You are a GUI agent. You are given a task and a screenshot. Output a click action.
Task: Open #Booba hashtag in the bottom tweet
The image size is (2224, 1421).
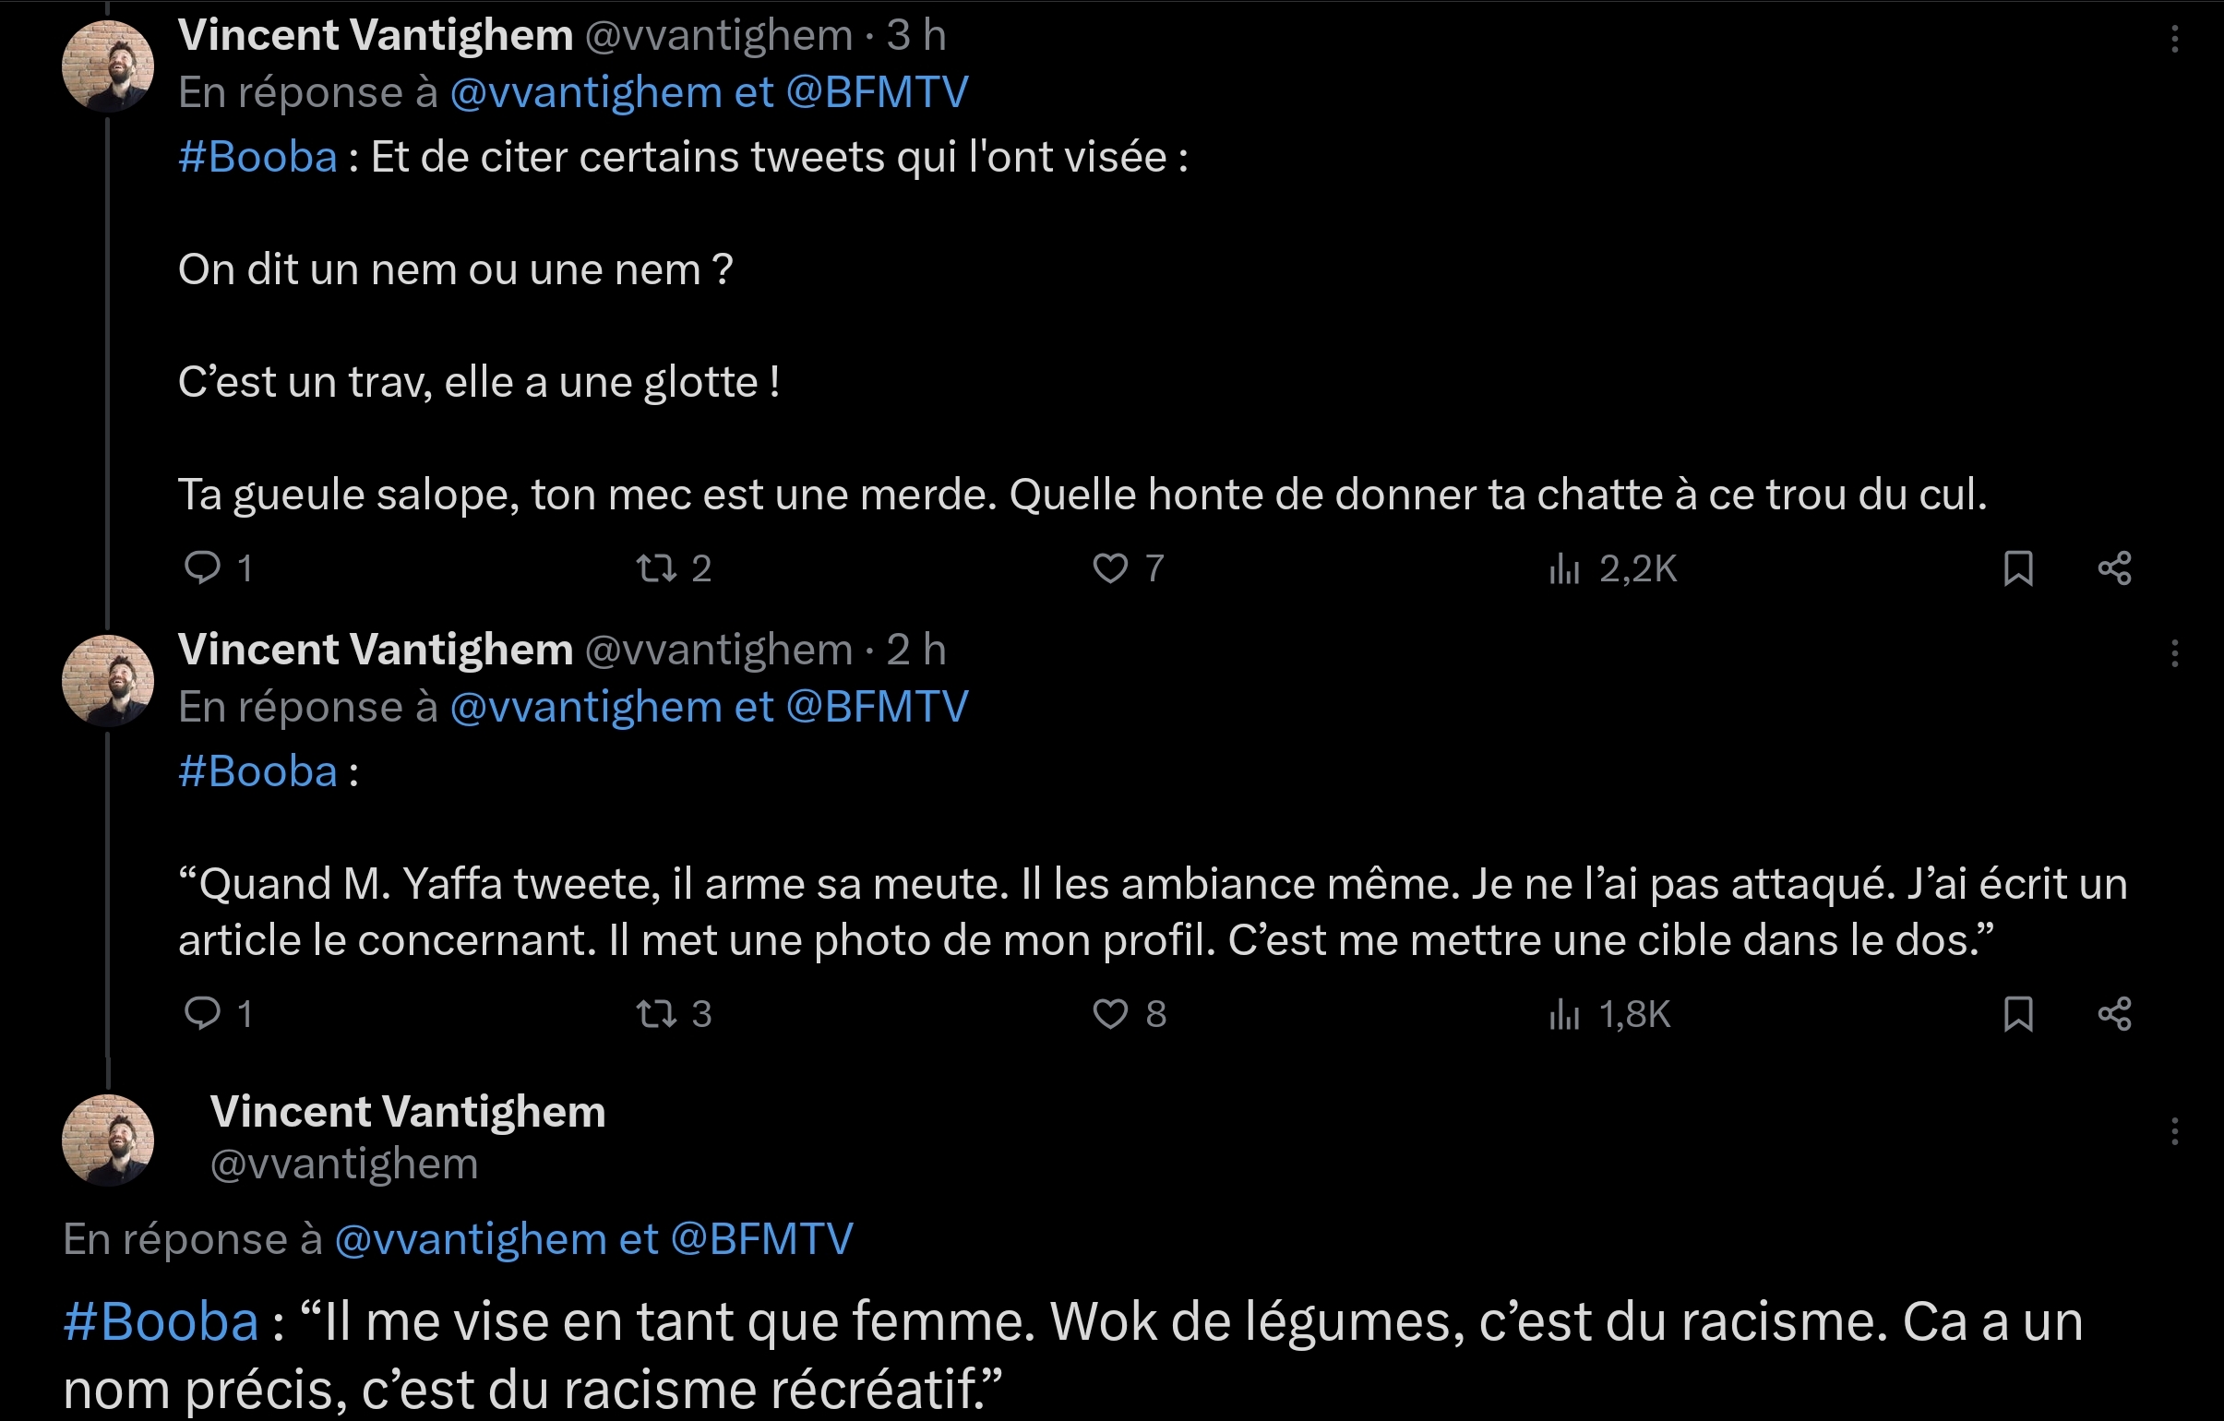coord(161,1321)
